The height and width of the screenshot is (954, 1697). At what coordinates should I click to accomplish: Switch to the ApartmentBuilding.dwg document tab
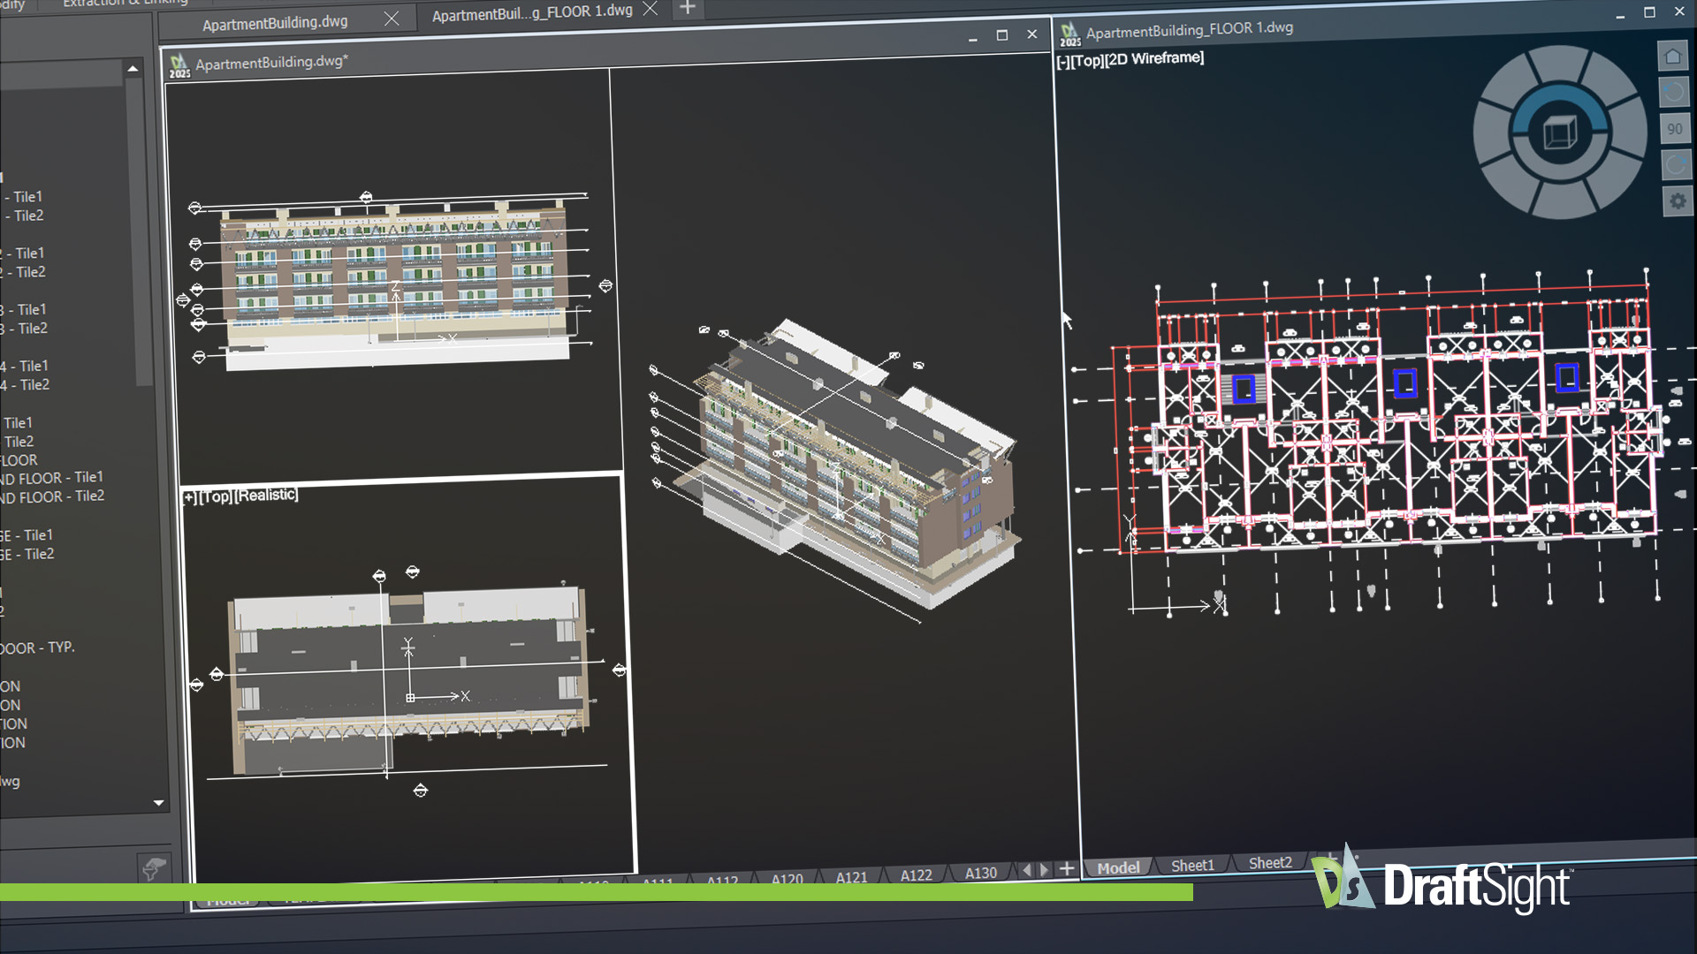(x=274, y=21)
